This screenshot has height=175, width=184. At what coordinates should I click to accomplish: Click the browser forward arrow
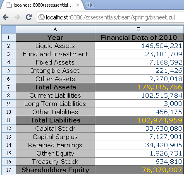click(x=17, y=17)
